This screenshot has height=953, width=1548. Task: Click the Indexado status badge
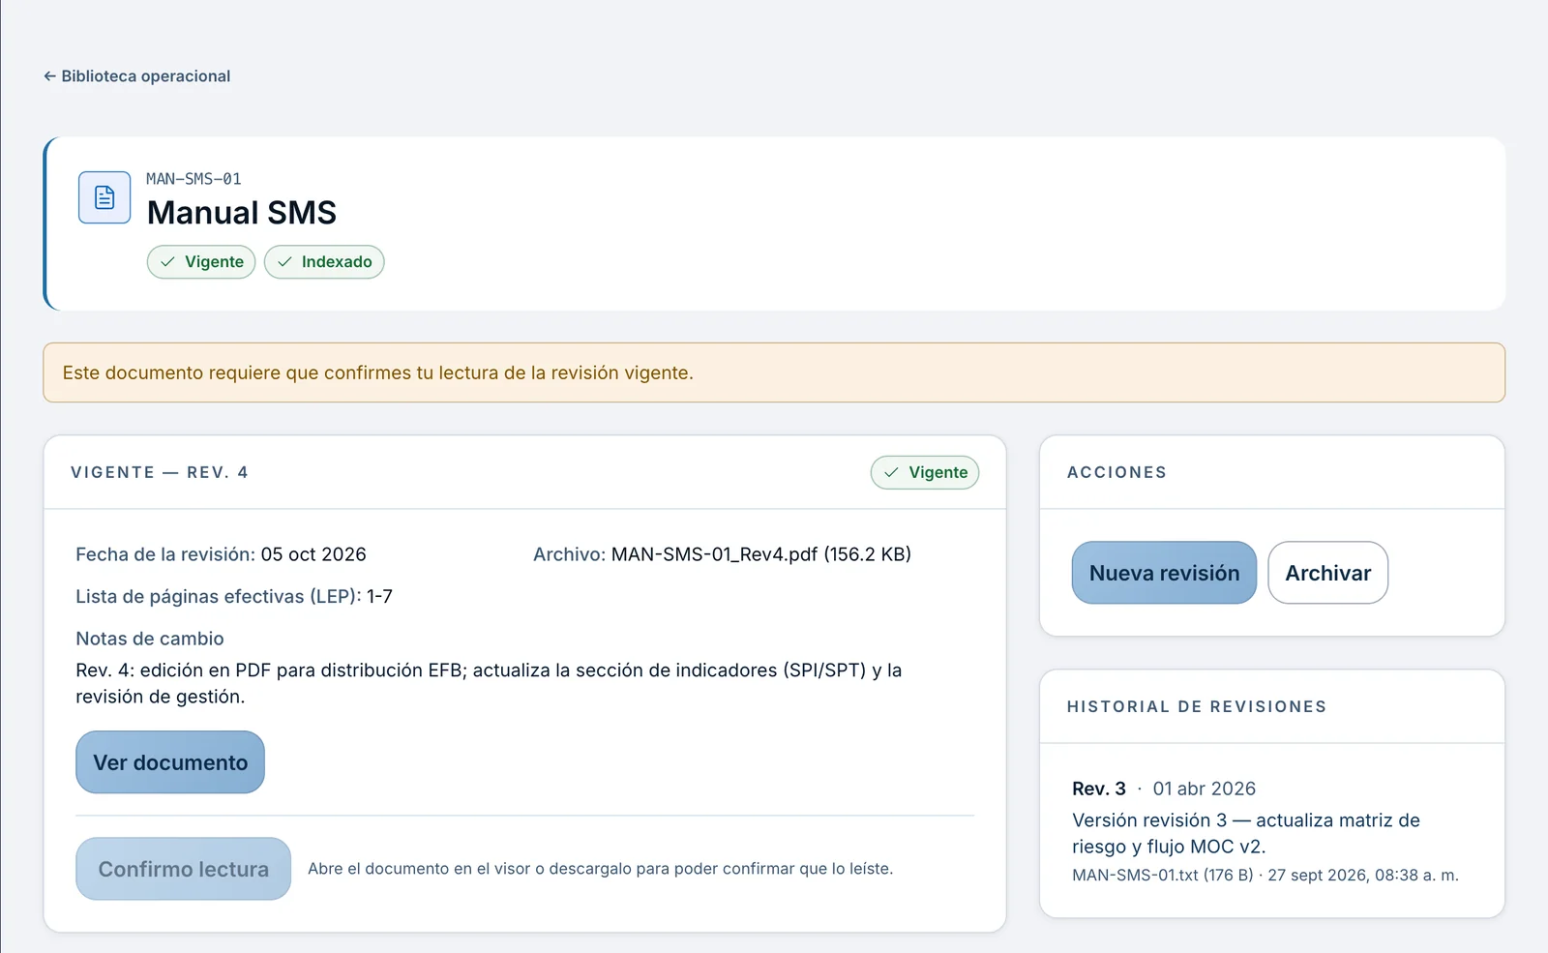[x=324, y=262]
